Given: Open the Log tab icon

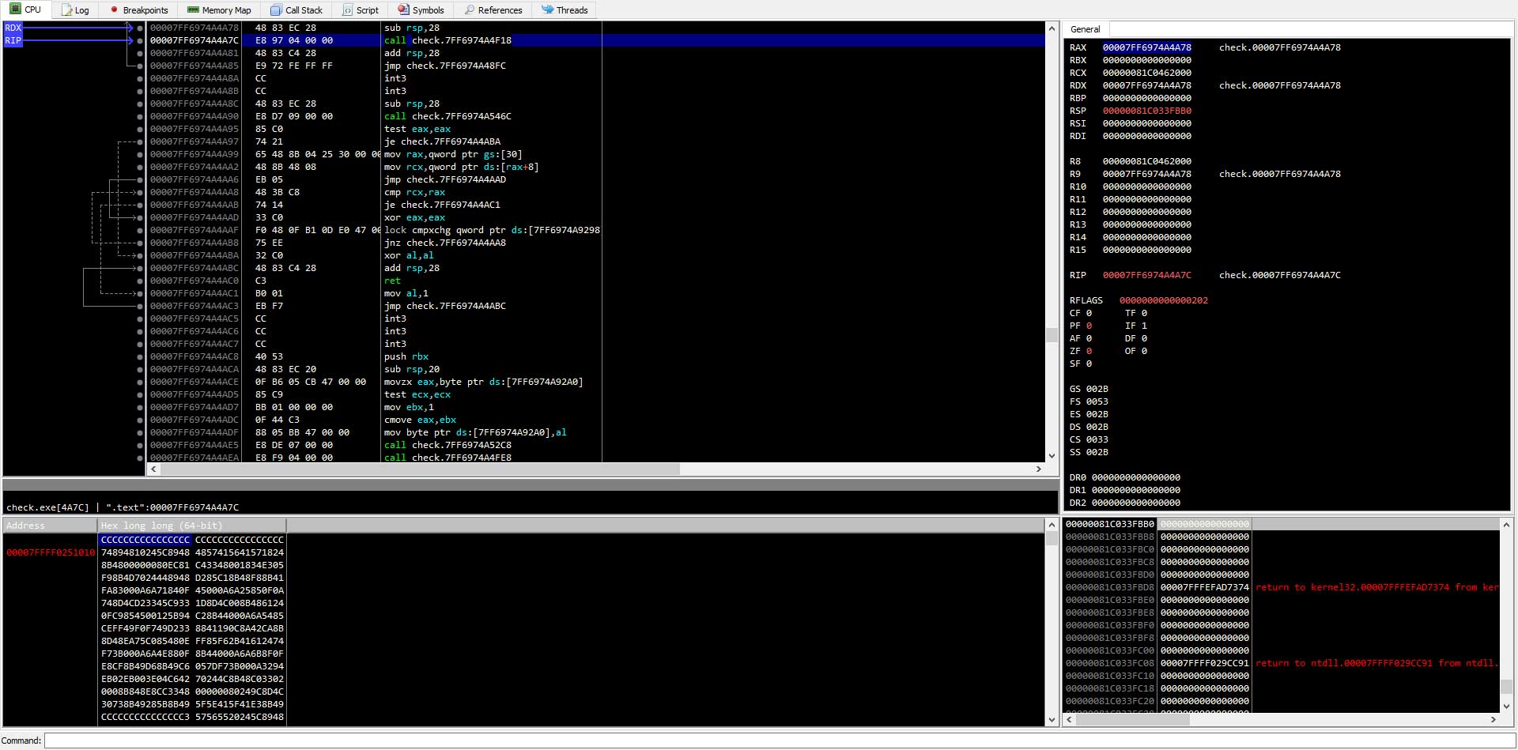Looking at the screenshot, I should point(67,10).
